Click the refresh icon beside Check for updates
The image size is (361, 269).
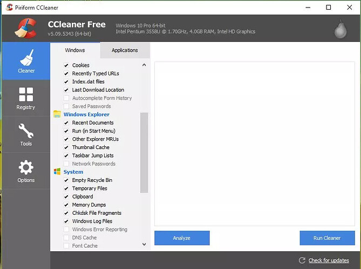click(302, 260)
